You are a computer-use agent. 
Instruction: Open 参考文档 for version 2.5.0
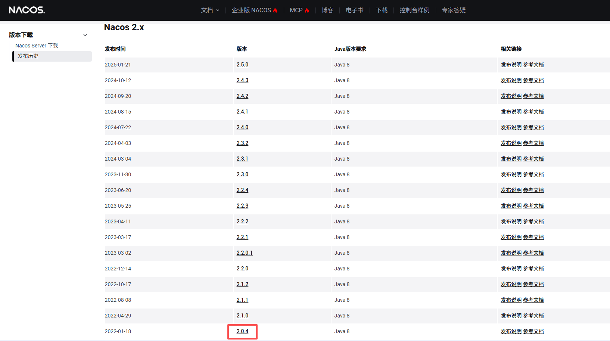coord(533,65)
